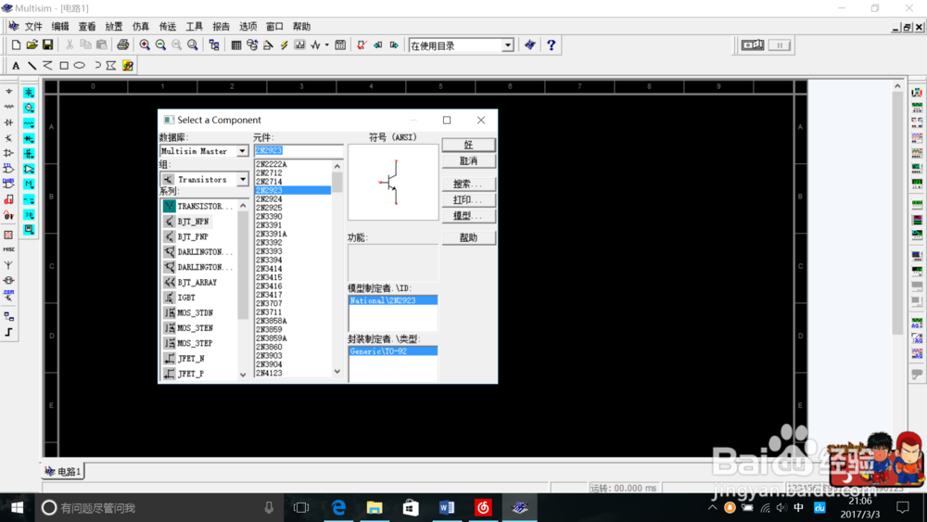927x522 pixels.
Task: Open the Grapher icon
Action: click(299, 45)
